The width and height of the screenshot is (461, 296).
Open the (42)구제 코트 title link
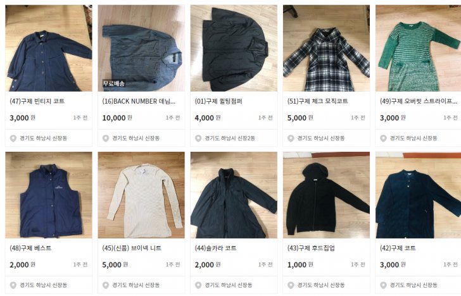click(398, 248)
